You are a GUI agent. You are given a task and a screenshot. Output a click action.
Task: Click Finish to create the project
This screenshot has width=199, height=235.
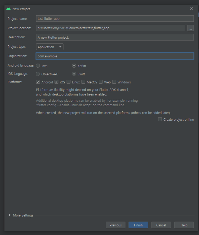[x=138, y=225]
